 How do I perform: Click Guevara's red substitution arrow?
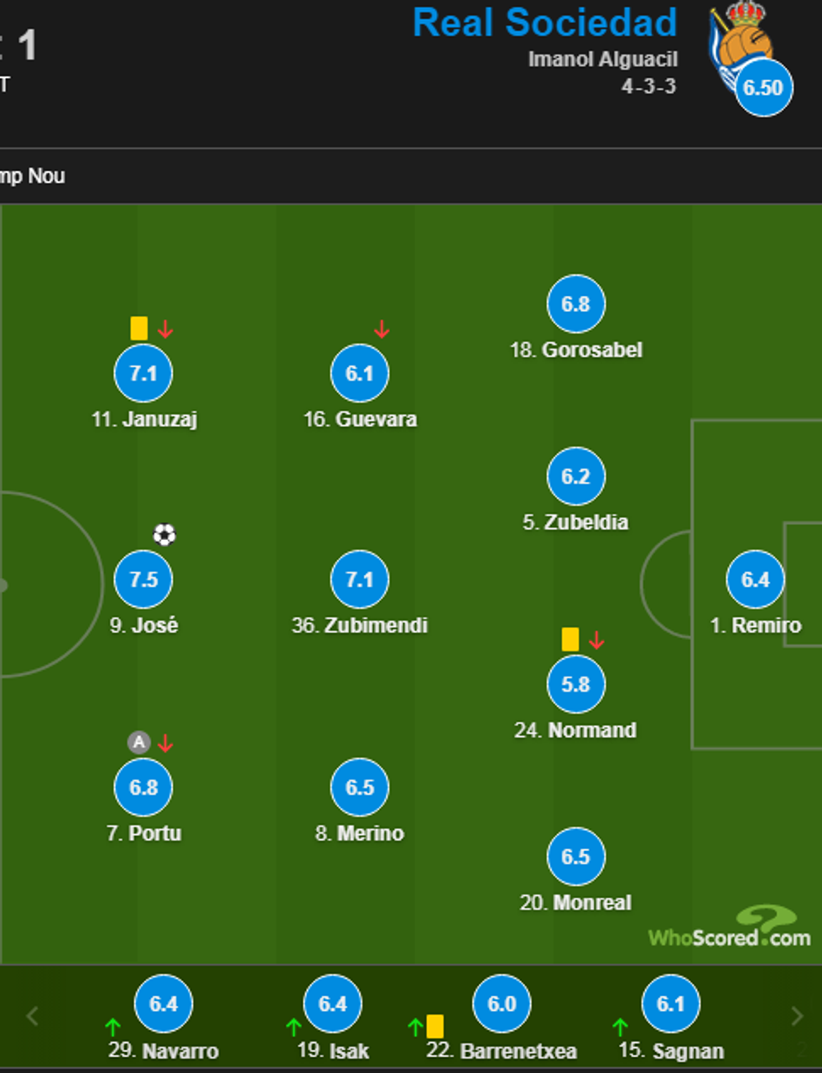click(x=382, y=329)
